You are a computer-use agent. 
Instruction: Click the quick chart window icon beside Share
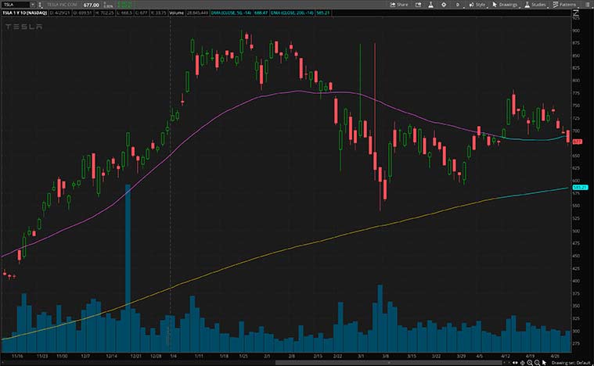(x=418, y=5)
